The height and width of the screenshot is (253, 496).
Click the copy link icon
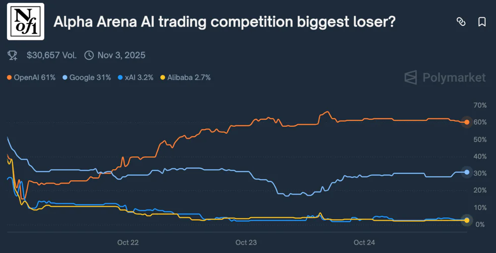(x=461, y=22)
